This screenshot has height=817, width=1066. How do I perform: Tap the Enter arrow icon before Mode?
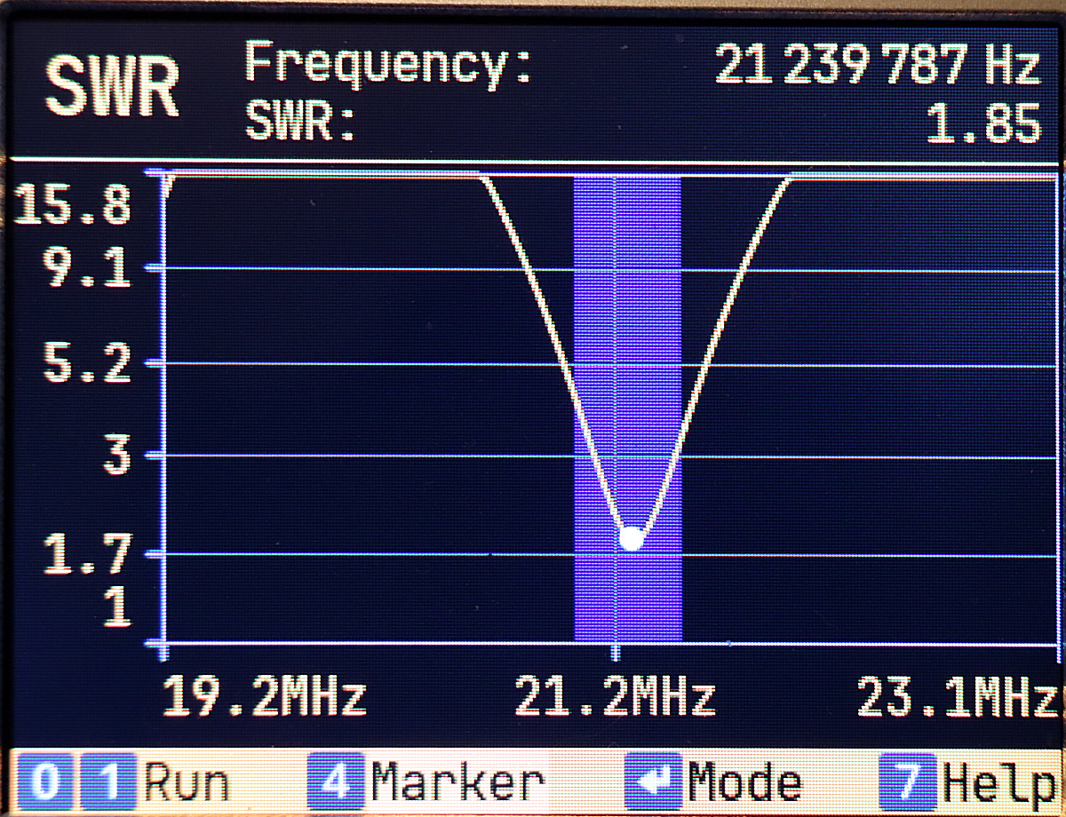tap(654, 781)
